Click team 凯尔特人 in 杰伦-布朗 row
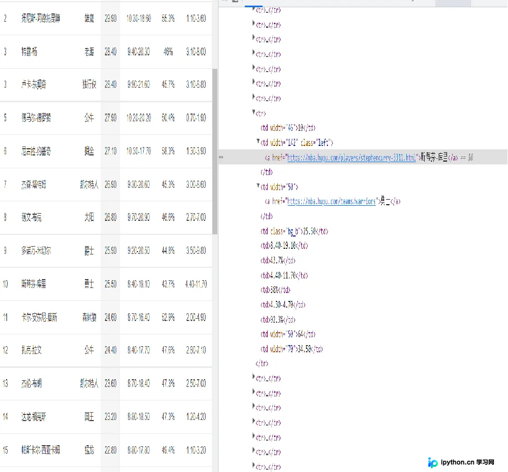 point(89,384)
